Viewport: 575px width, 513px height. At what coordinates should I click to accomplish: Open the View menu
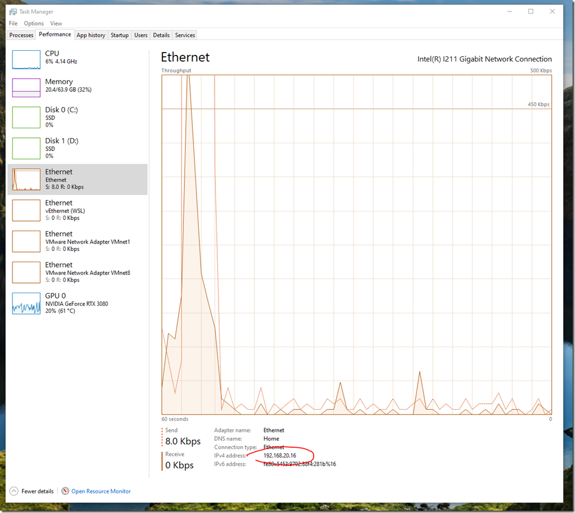click(x=56, y=23)
